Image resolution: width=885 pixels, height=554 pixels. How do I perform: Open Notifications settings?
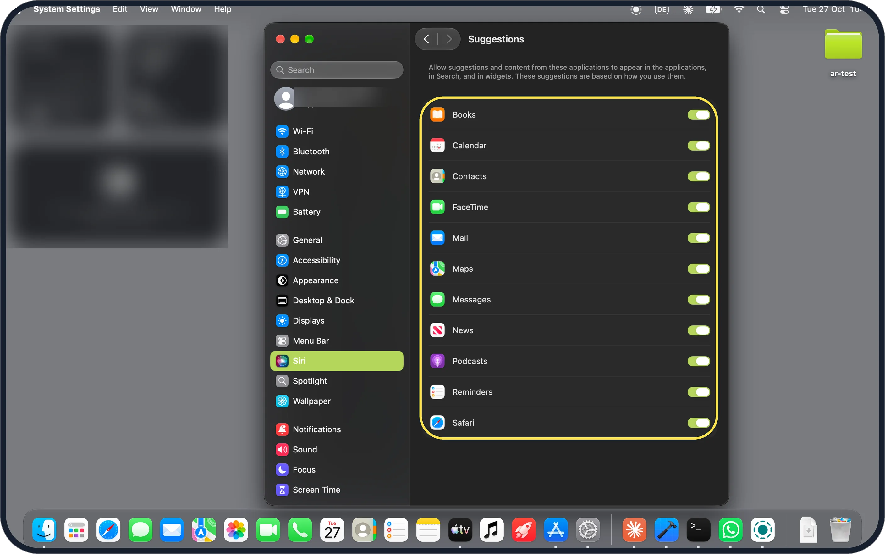[x=337, y=429]
